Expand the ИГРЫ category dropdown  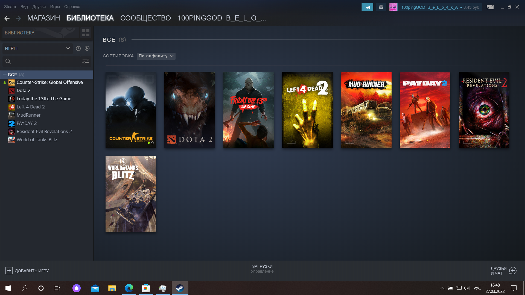pos(37,48)
